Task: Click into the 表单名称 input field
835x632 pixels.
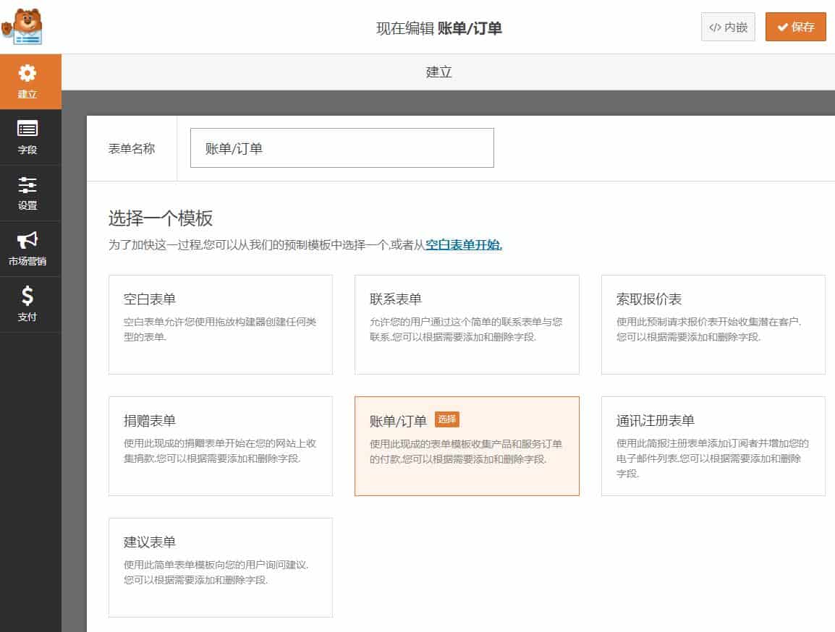Action: pyautogui.click(x=342, y=148)
